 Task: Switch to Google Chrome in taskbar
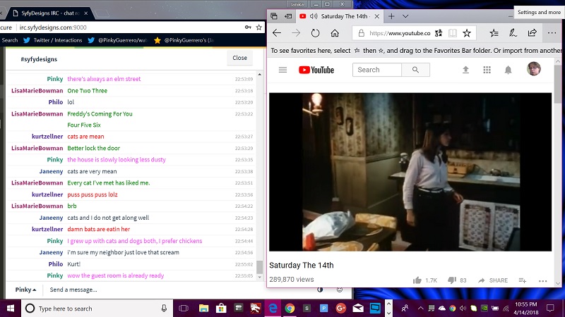[290, 309]
